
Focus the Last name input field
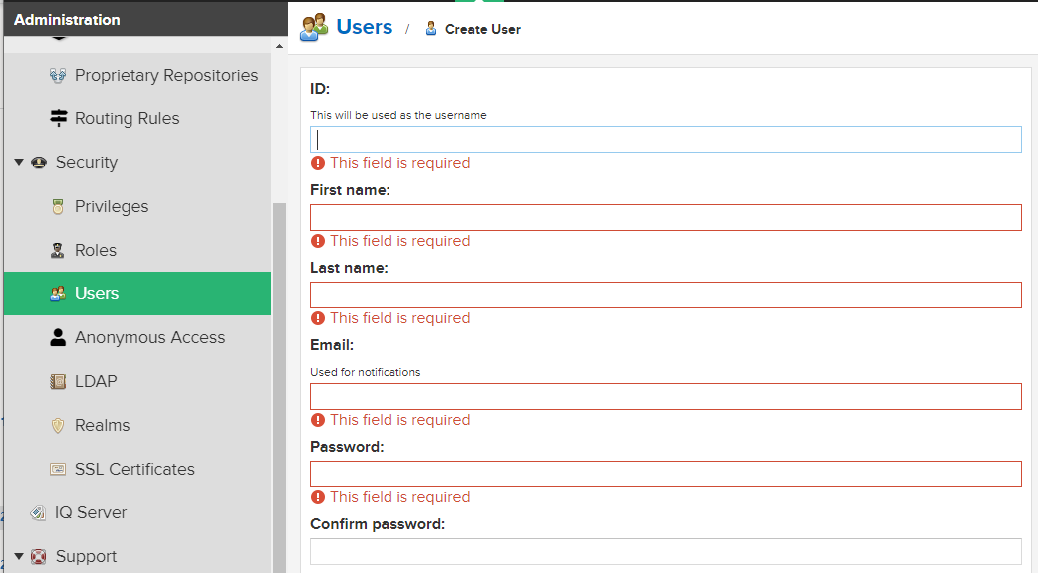tap(665, 294)
